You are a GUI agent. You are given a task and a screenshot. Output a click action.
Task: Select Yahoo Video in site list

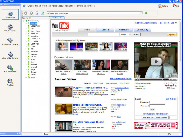(x=35, y=31)
